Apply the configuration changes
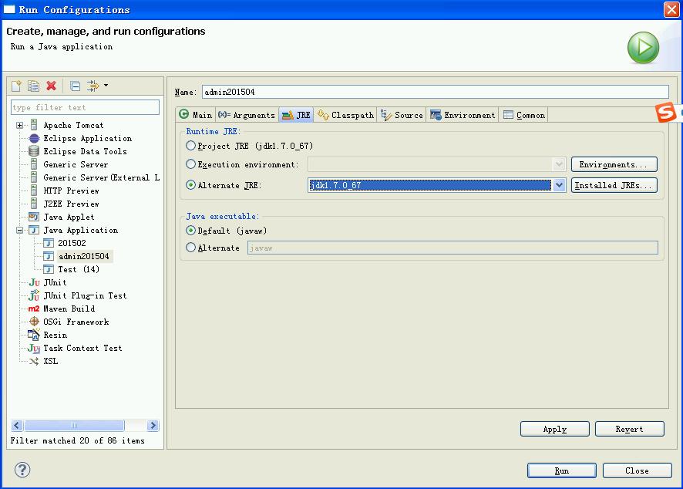683x489 pixels. (555, 429)
